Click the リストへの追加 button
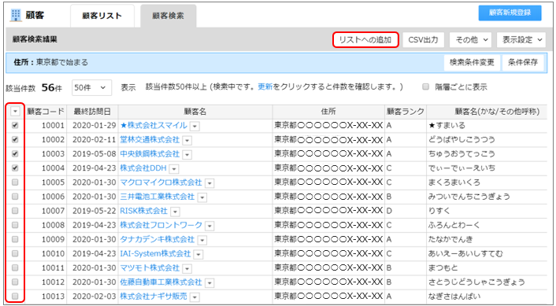 [365, 39]
